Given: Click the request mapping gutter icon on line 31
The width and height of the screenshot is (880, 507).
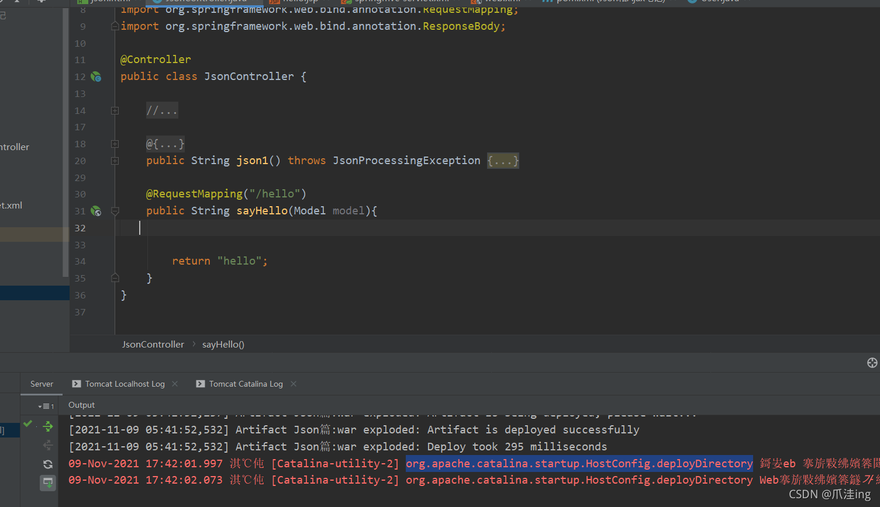Looking at the screenshot, I should click(96, 211).
